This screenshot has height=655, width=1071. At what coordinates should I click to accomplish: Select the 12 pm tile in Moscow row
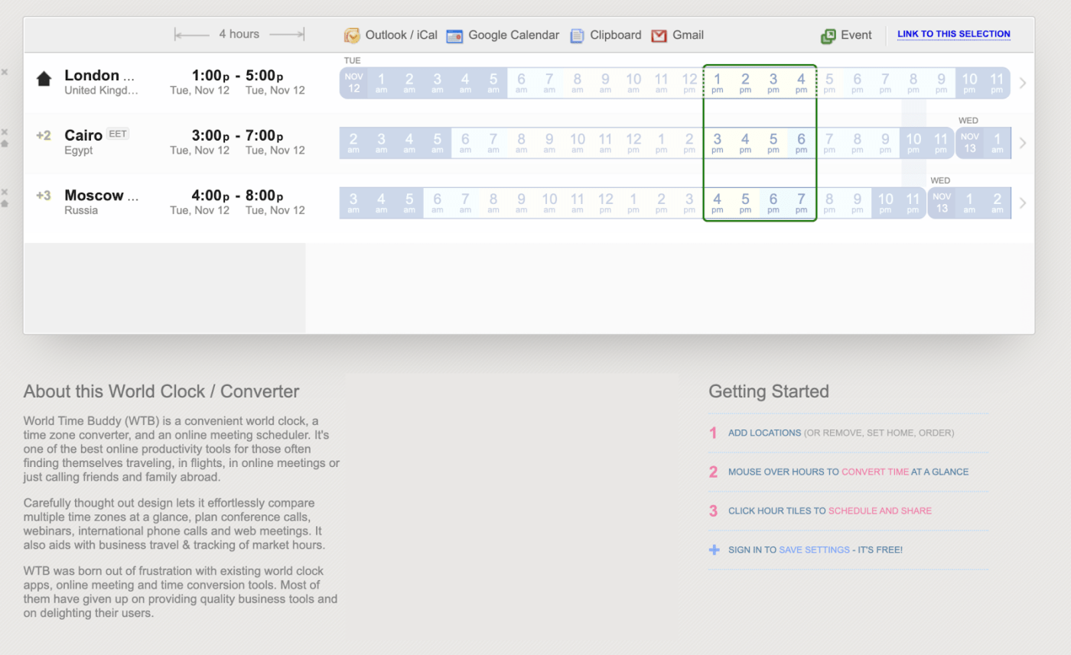(606, 203)
